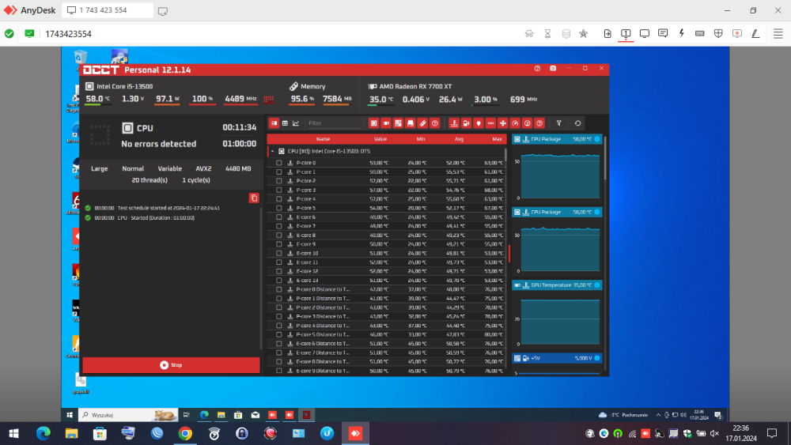Reset sensor min/max with the refresh icon
Screen dimensions: 791x445
point(578,123)
